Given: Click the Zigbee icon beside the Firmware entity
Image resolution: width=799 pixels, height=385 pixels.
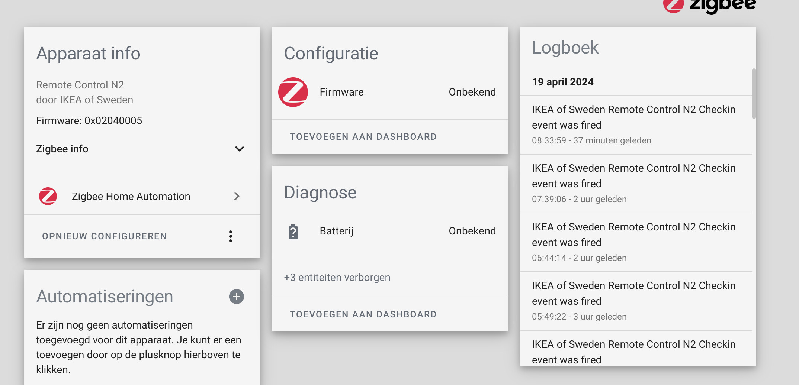Looking at the screenshot, I should pyautogui.click(x=293, y=92).
